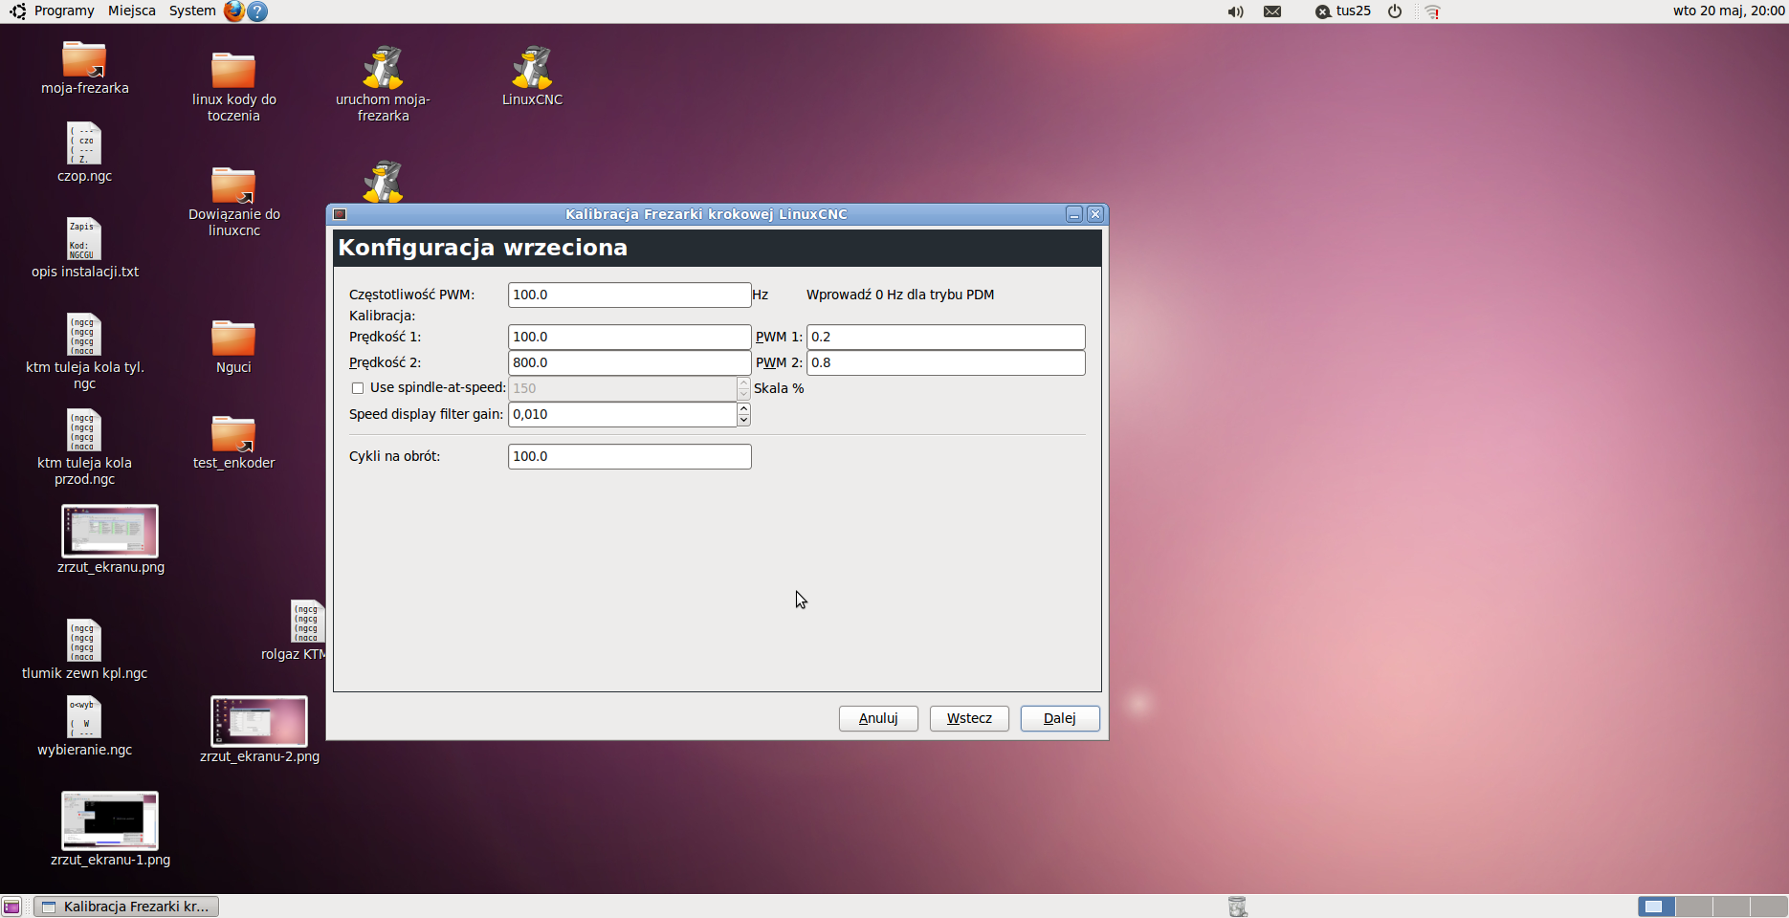Open the Programy menu
Image resolution: width=1789 pixels, height=918 pixels.
[x=64, y=11]
